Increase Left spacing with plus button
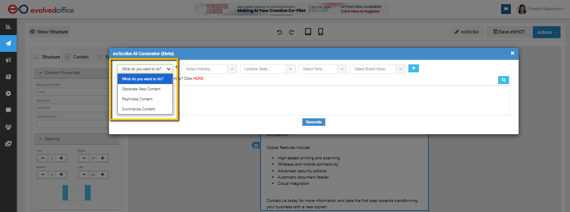Screen dimensions: 570x212 click(102, 174)
